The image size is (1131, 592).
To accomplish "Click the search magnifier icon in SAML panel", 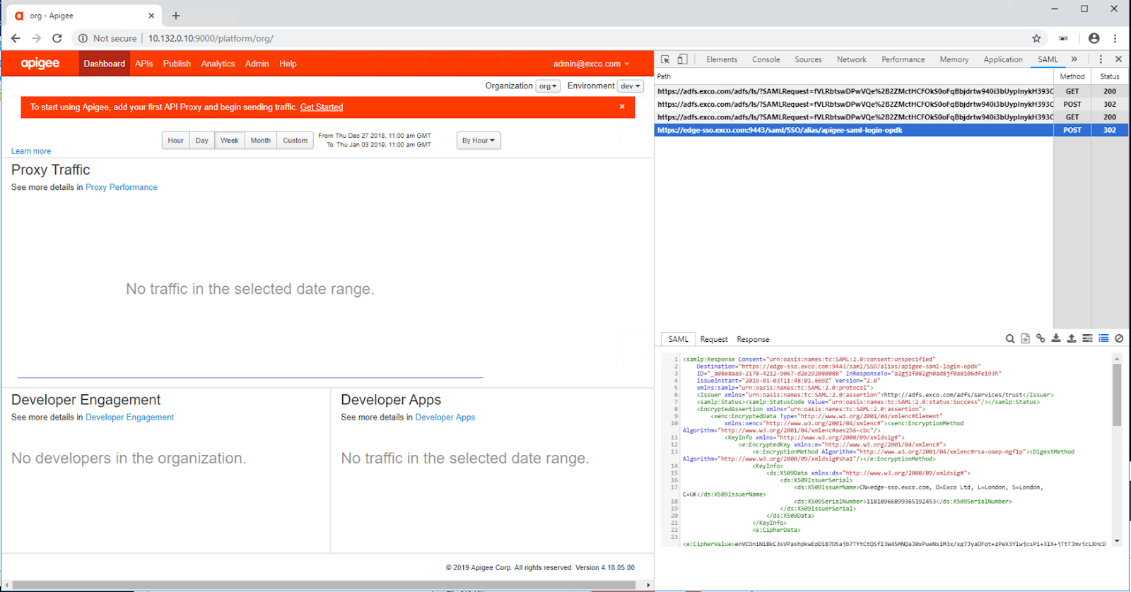I will [1010, 339].
